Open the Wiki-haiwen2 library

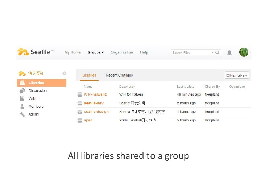95,94
